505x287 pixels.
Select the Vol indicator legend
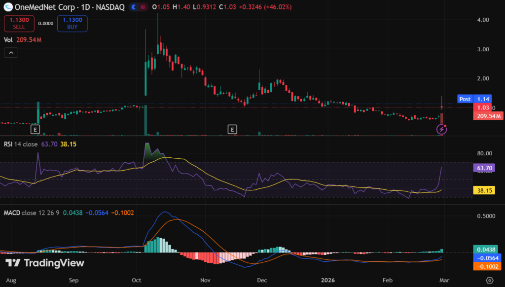click(8, 39)
